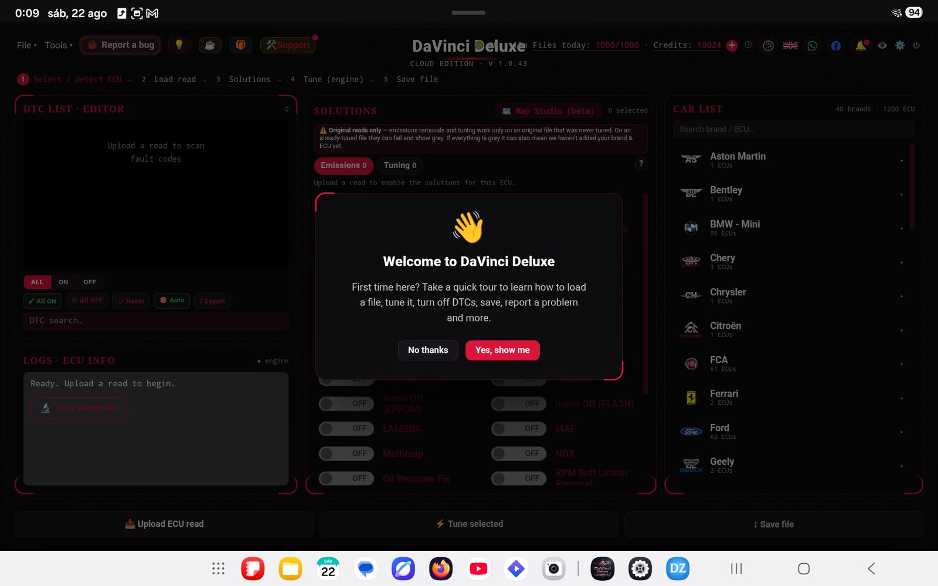The height and width of the screenshot is (586, 938).
Task: Expand the Aston Martin brand row
Action: click(x=793, y=160)
